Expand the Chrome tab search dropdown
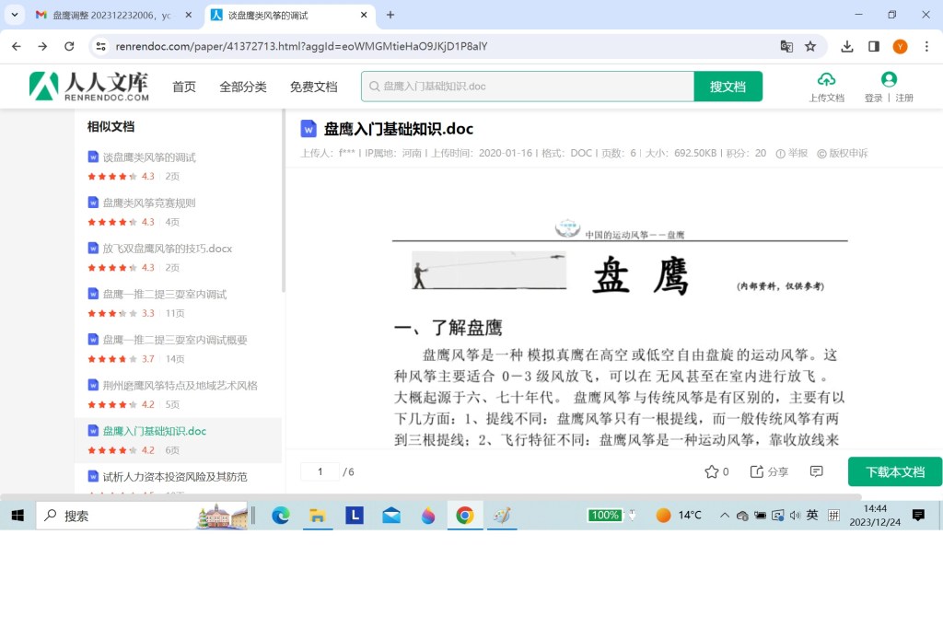Image resolution: width=943 pixels, height=639 pixels. coord(15,15)
